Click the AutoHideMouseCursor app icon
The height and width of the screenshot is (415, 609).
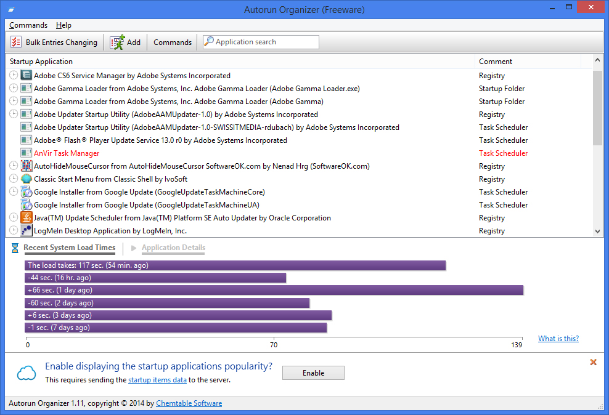pyautogui.click(x=26, y=166)
